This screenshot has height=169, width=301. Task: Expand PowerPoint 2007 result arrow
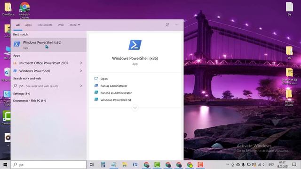81,63
